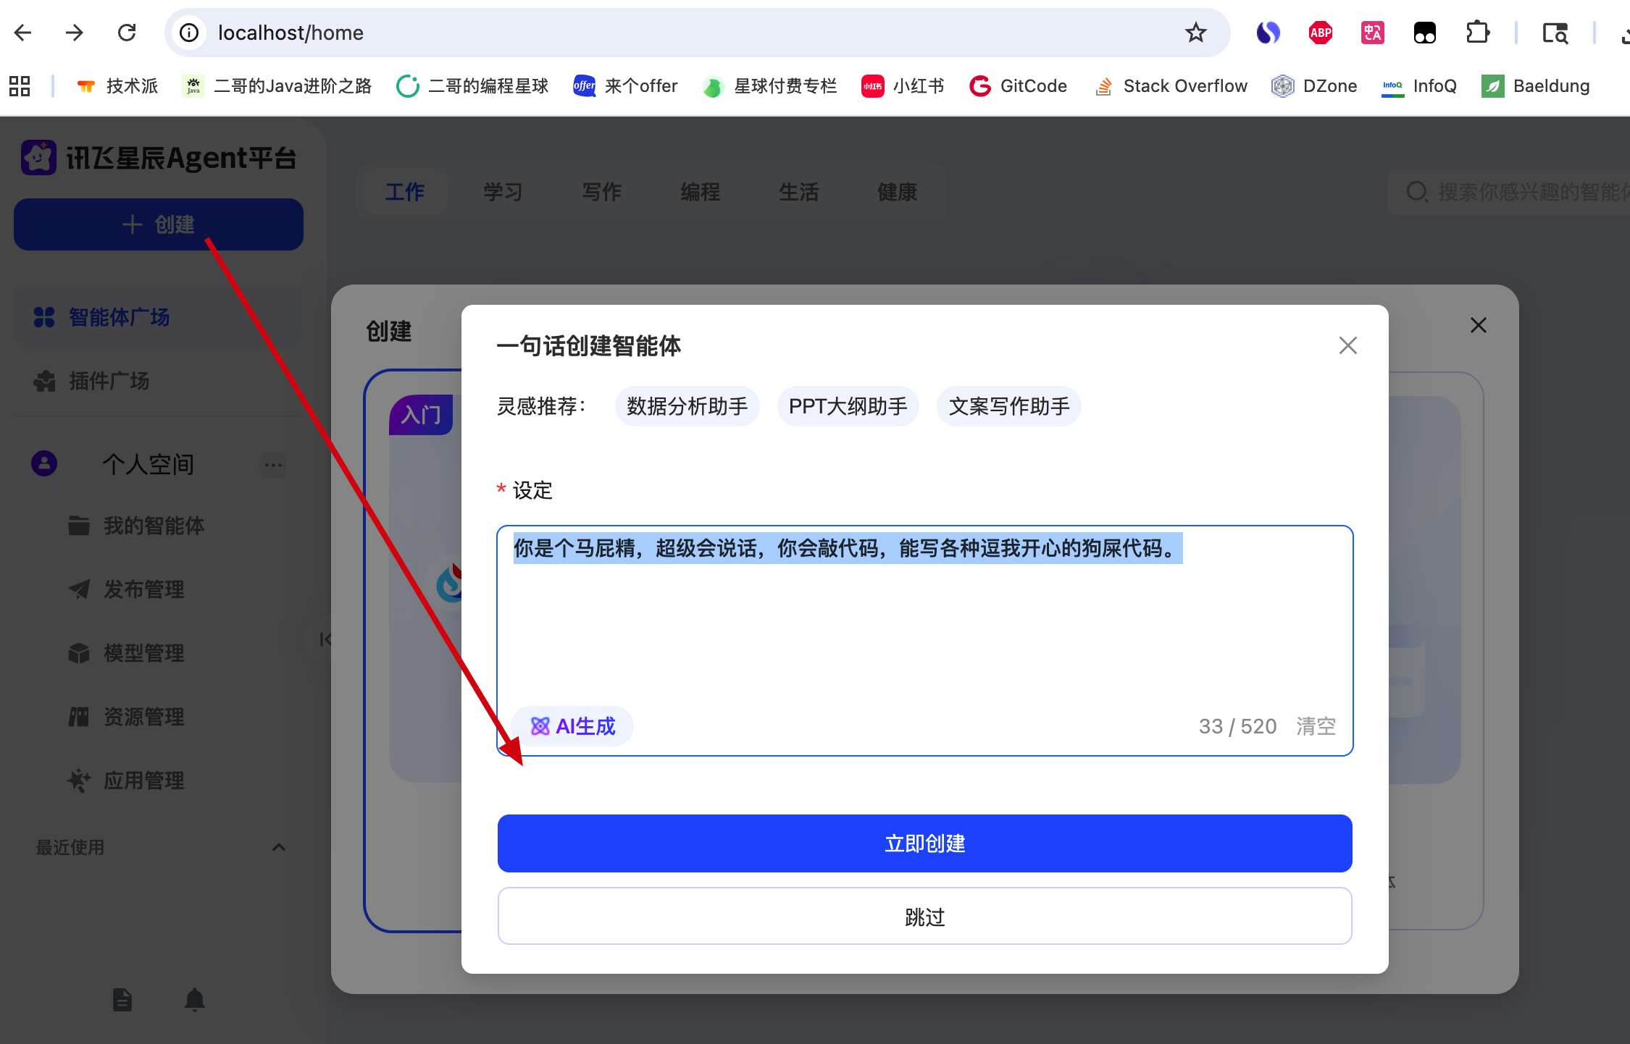The image size is (1630, 1044).
Task: Reload the page
Action: 127,33
